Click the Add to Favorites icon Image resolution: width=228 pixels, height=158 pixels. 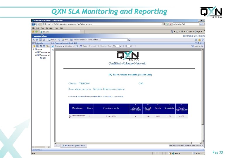(37, 31)
